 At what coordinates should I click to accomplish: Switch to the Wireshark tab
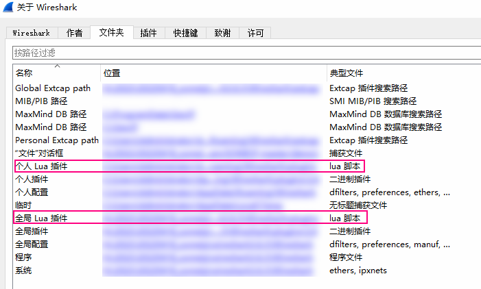[x=32, y=33]
